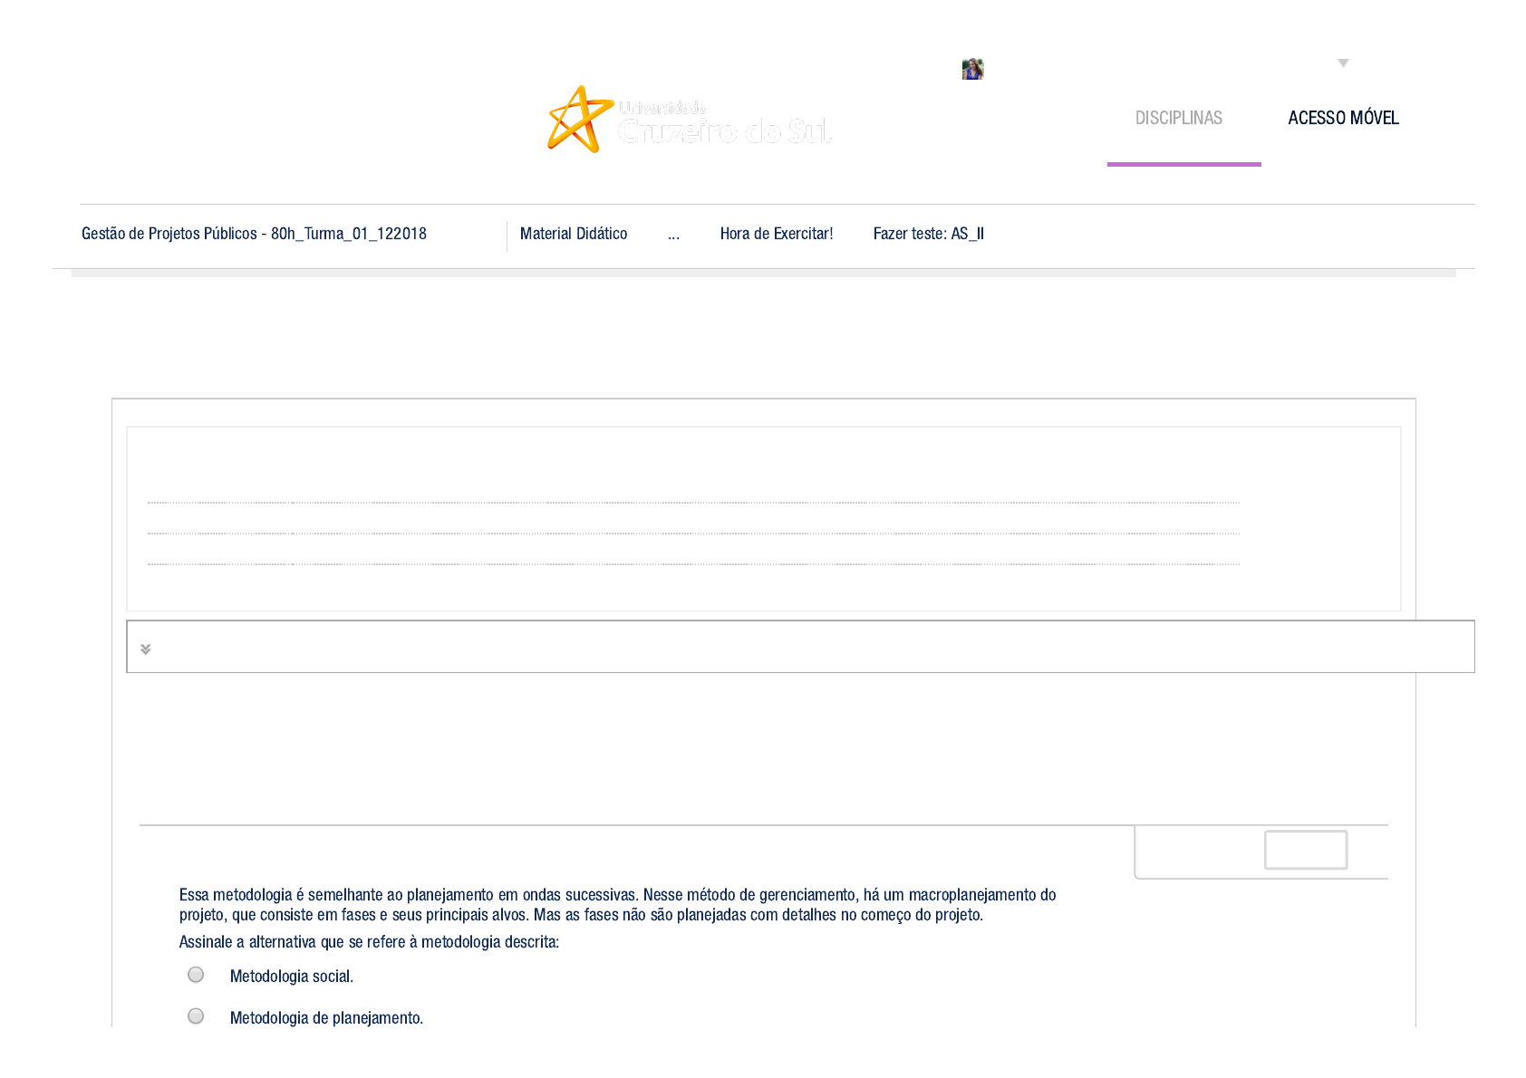Screen dimensions: 1526x1078
Task: Open Gestão de Projetos Públicos course link
Action: 254,234
